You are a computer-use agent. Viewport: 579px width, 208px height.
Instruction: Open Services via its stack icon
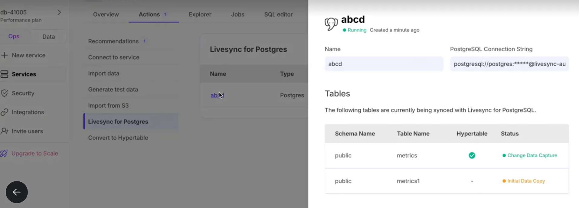(x=4, y=74)
